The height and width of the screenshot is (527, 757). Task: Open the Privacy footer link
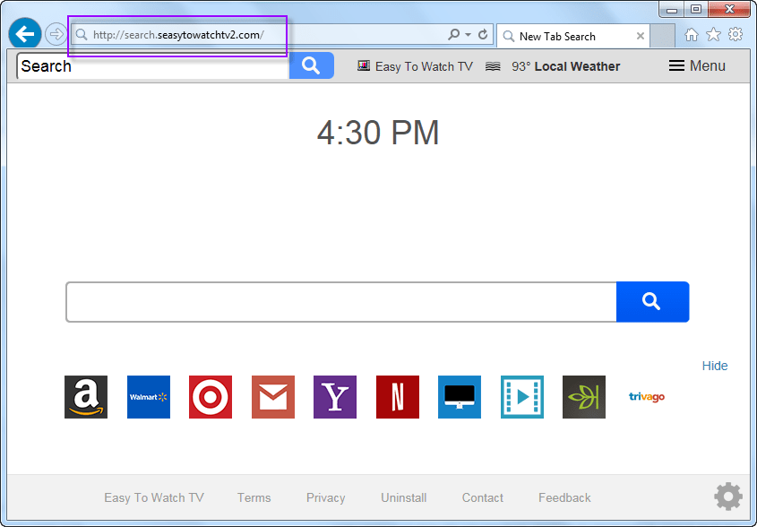pos(326,497)
